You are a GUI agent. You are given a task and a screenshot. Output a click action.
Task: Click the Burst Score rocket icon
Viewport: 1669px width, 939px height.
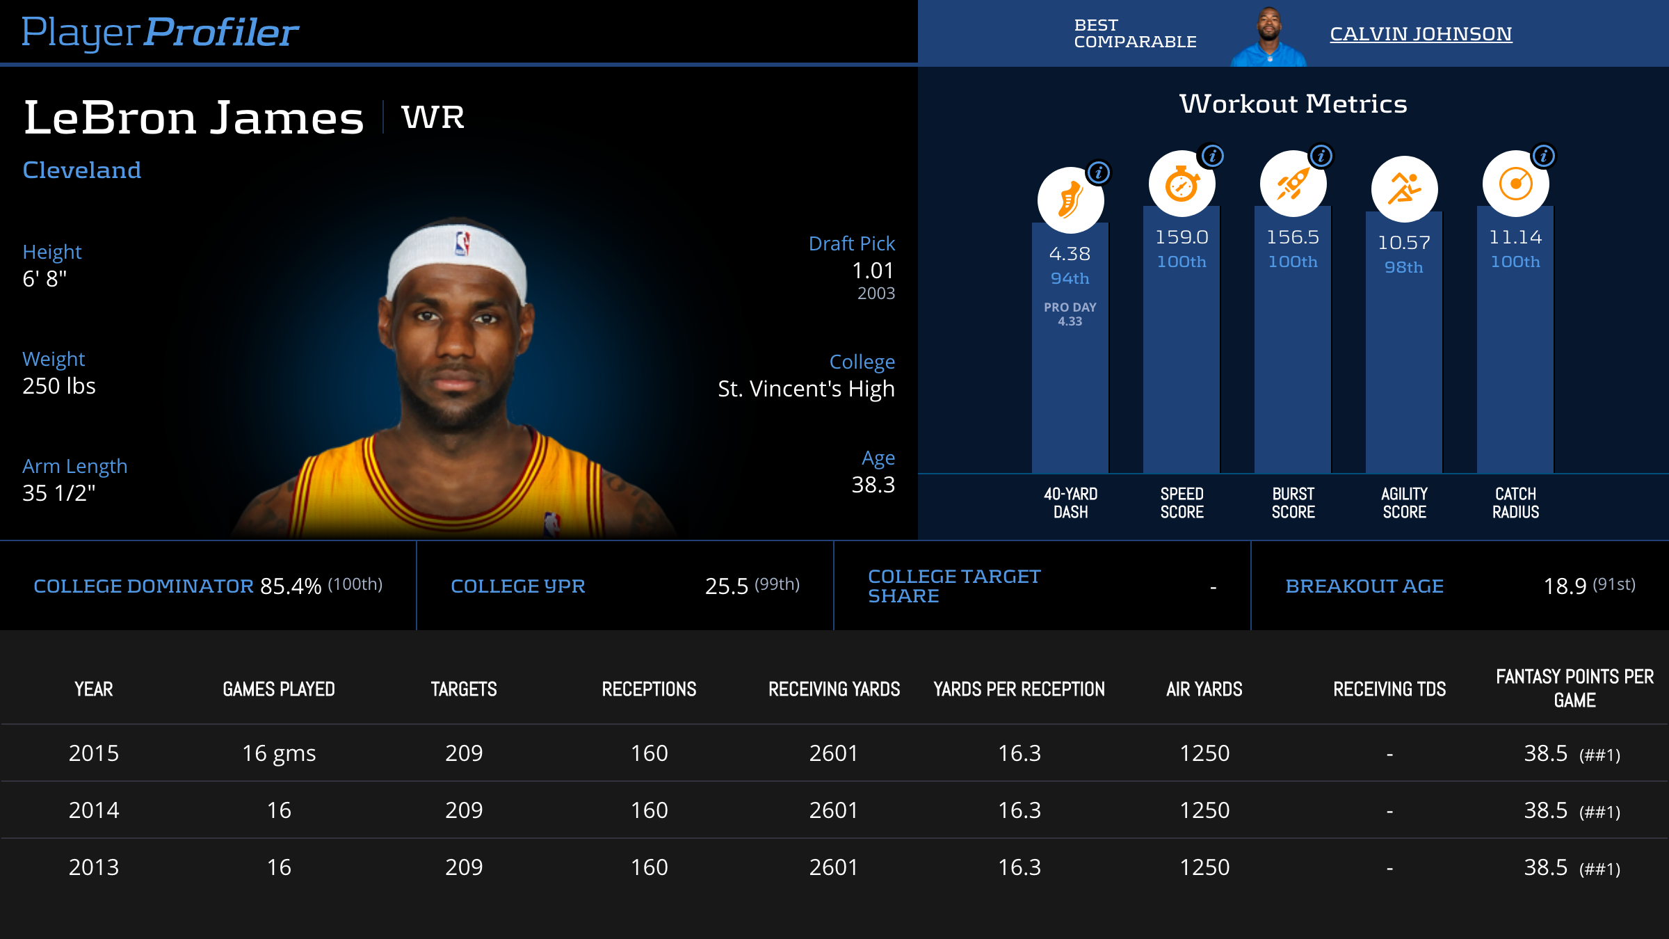(x=1293, y=184)
